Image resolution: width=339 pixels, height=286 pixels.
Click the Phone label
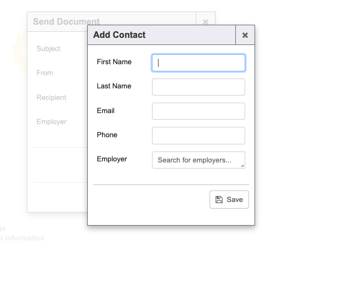point(107,135)
